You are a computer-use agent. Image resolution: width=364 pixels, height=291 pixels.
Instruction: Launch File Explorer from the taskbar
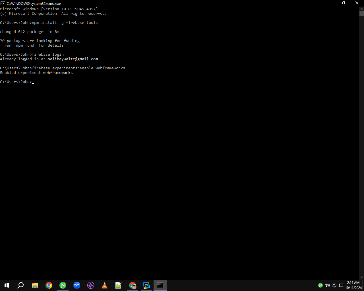35,285
